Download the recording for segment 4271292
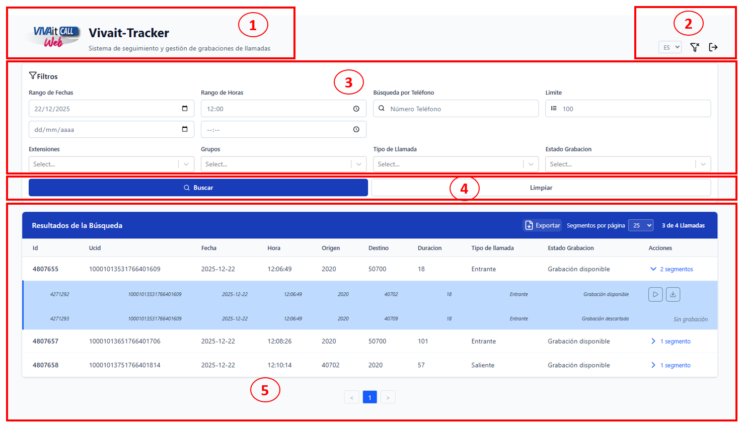The width and height of the screenshot is (744, 428). [673, 294]
